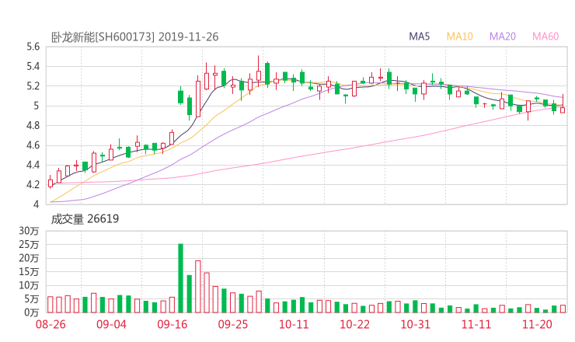Click the 5.6 price axis label
This screenshot has width=575, height=342.
pyautogui.click(x=33, y=47)
